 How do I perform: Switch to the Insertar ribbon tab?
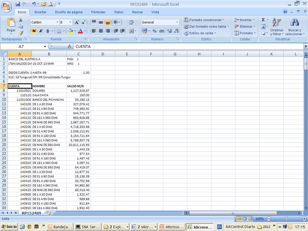40,12
